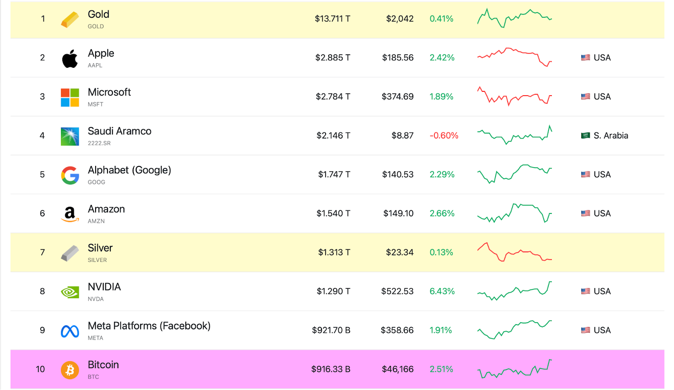The image size is (674, 390).
Task: Open the Gold asset page link
Action: [99, 14]
